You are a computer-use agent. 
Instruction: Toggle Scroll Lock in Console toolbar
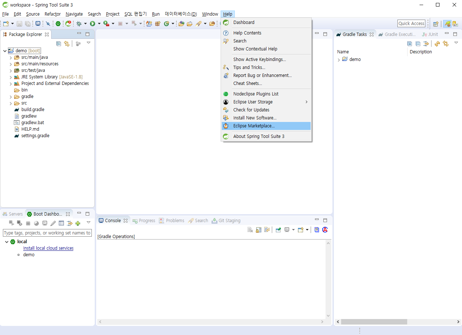[x=259, y=230]
